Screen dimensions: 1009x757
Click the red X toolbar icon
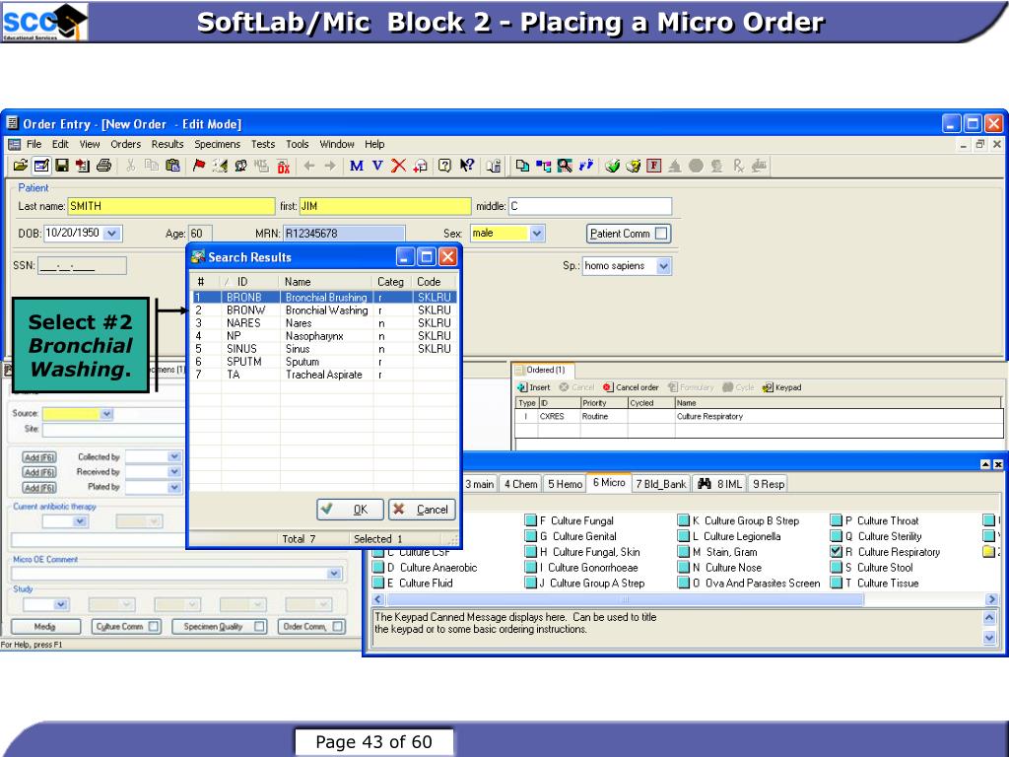[x=399, y=166]
